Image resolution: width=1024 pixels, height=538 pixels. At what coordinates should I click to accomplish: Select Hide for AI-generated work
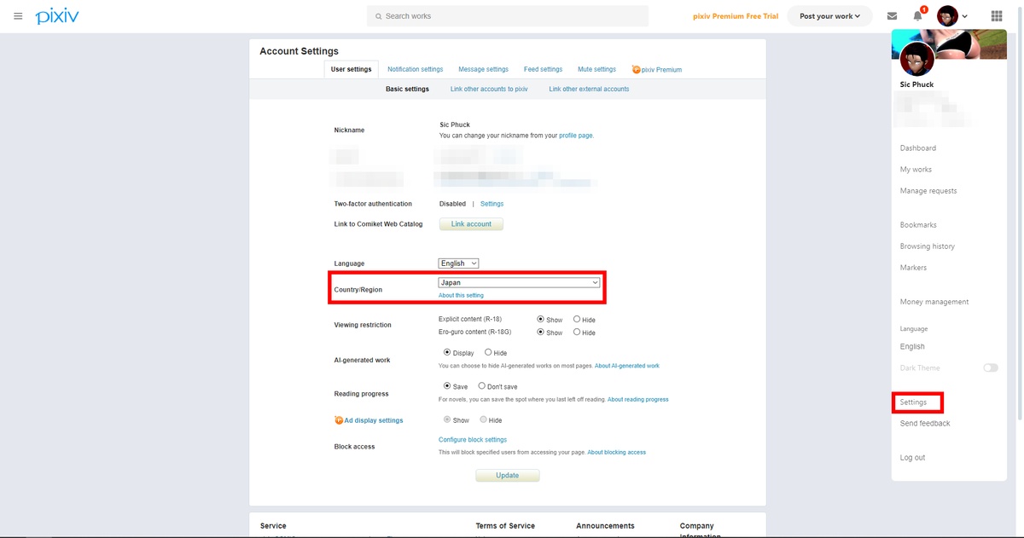pos(488,353)
